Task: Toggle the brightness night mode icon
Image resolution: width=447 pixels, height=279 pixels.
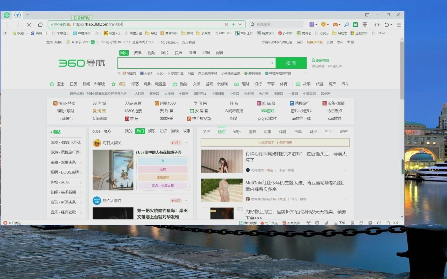Action: [x=377, y=25]
